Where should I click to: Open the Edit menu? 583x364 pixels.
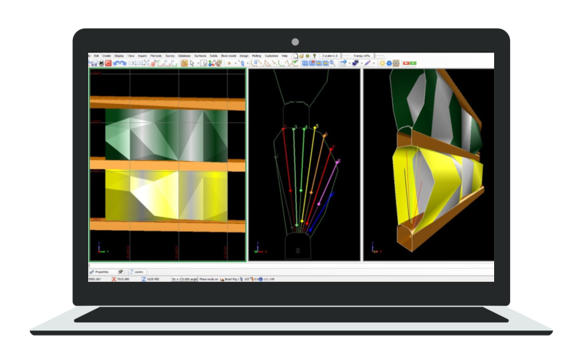pos(96,56)
